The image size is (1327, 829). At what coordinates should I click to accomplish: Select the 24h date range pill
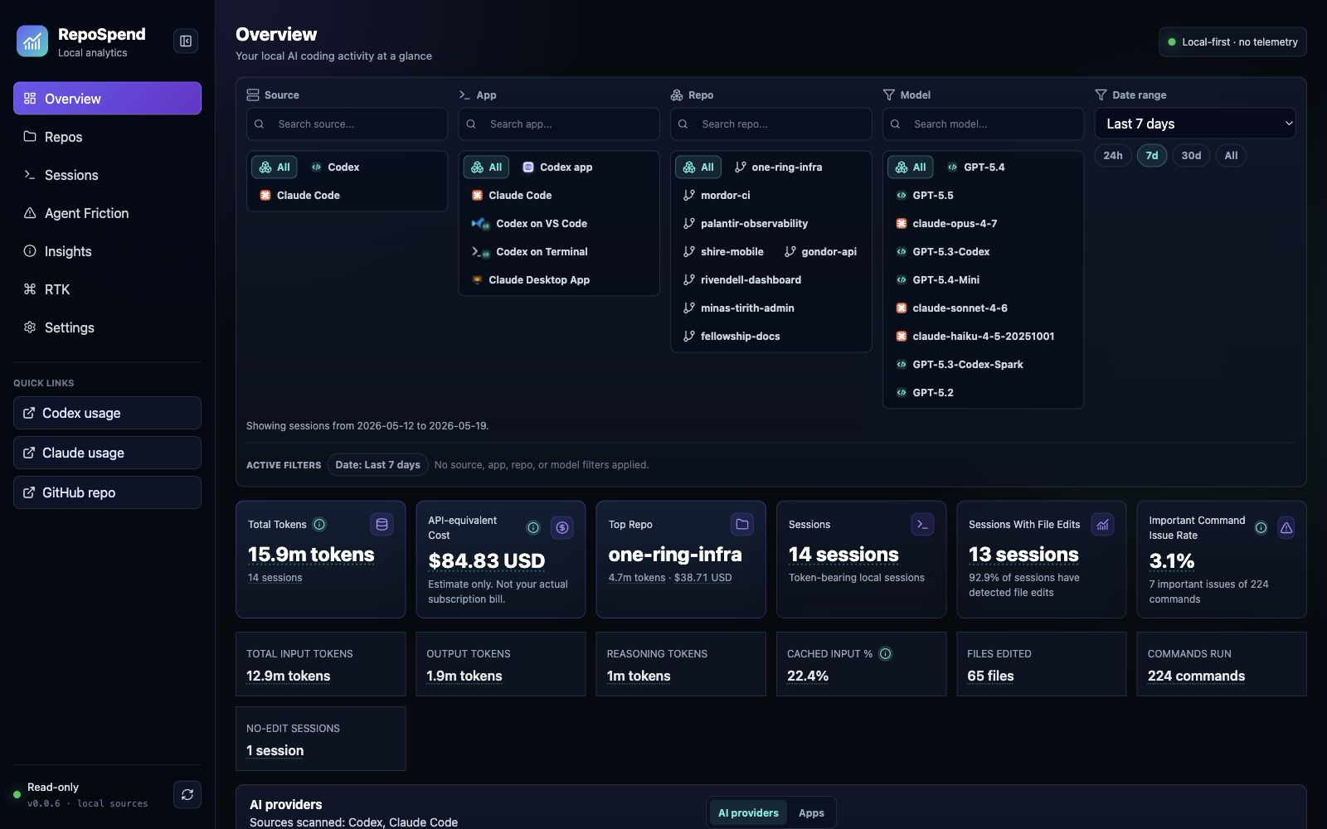(1113, 155)
